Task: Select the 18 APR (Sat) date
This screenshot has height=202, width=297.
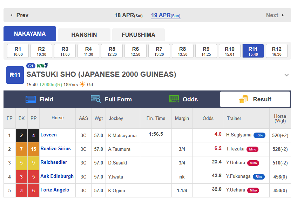Action: point(128,15)
